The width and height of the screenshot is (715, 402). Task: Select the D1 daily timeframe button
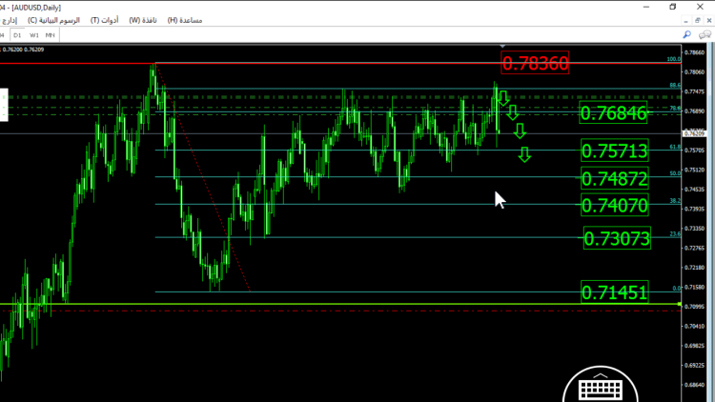tap(17, 35)
